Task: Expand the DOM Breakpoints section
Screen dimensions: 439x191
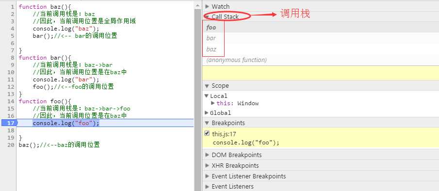Action: (207, 155)
